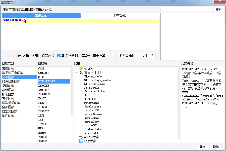
Task: Pick the CNMONEY function
Action: (x=54, y=73)
